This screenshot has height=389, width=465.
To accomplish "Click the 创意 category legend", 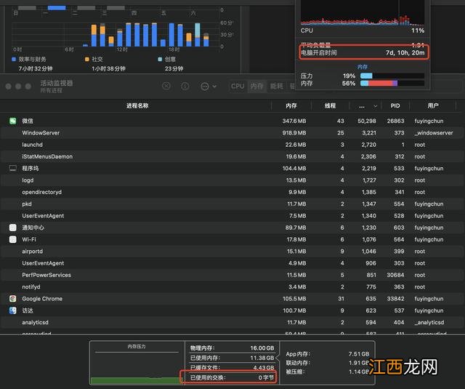I will pyautogui.click(x=167, y=60).
